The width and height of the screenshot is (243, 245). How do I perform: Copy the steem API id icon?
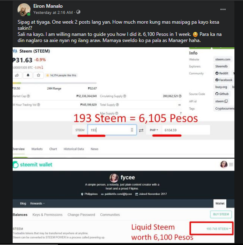(226, 101)
